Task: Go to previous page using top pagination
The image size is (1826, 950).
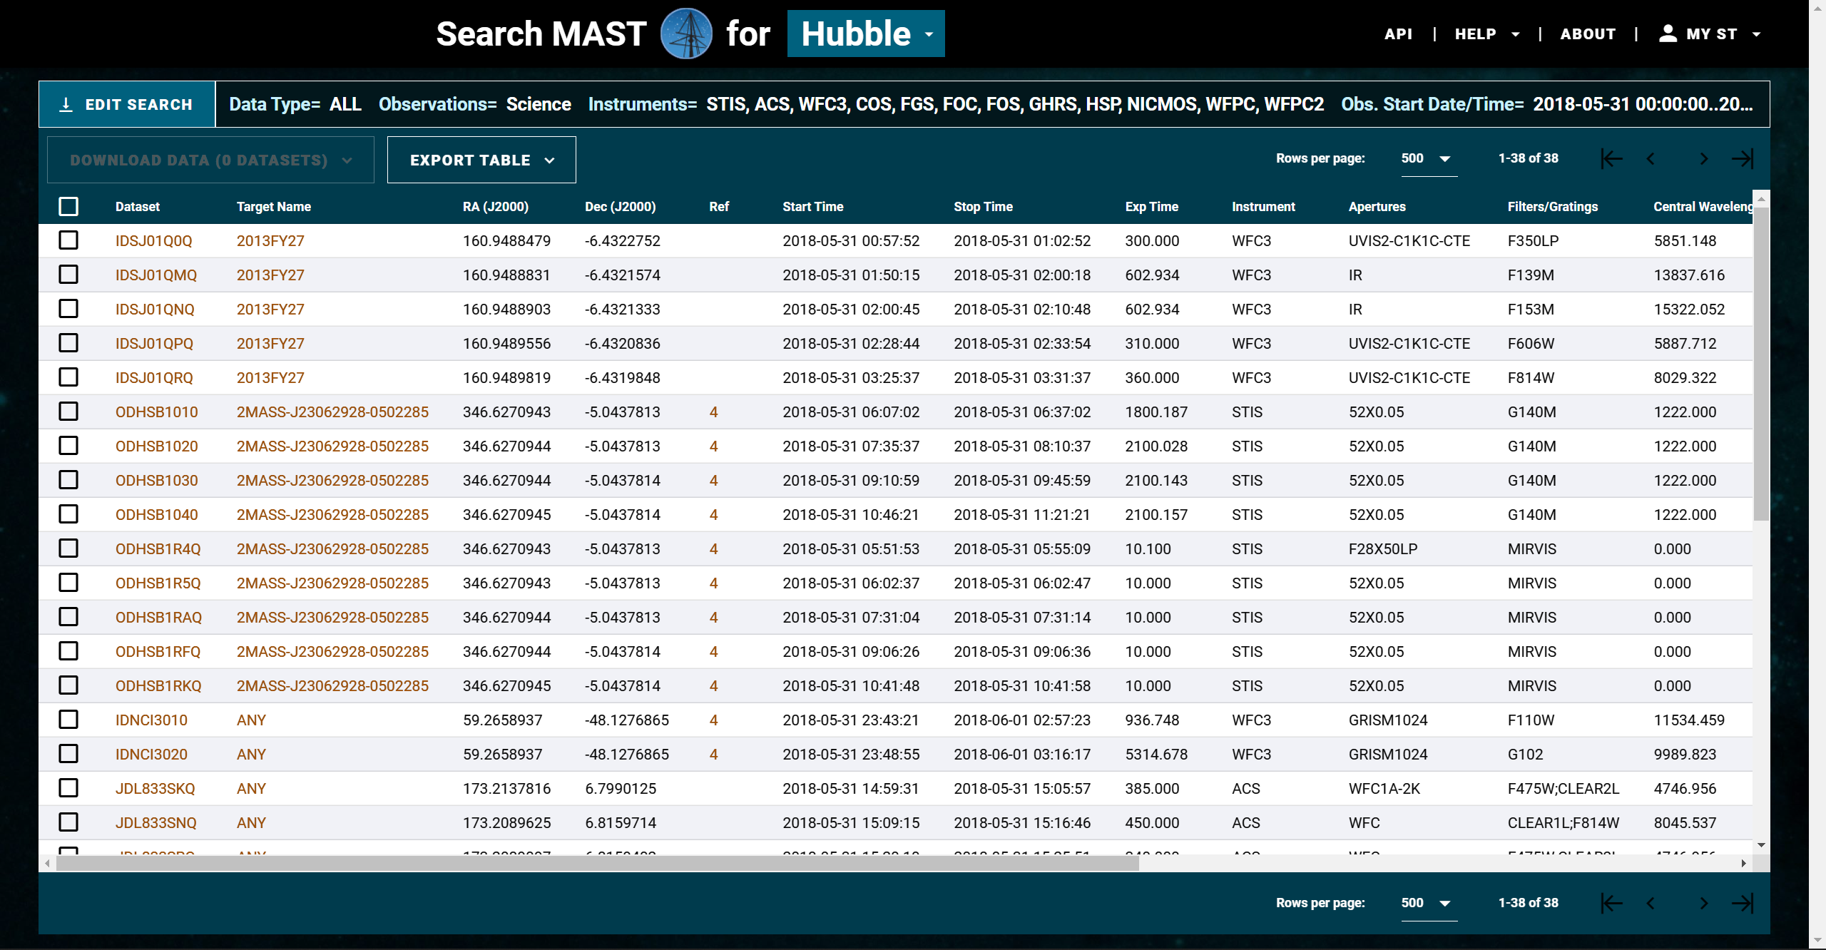Action: [1651, 158]
